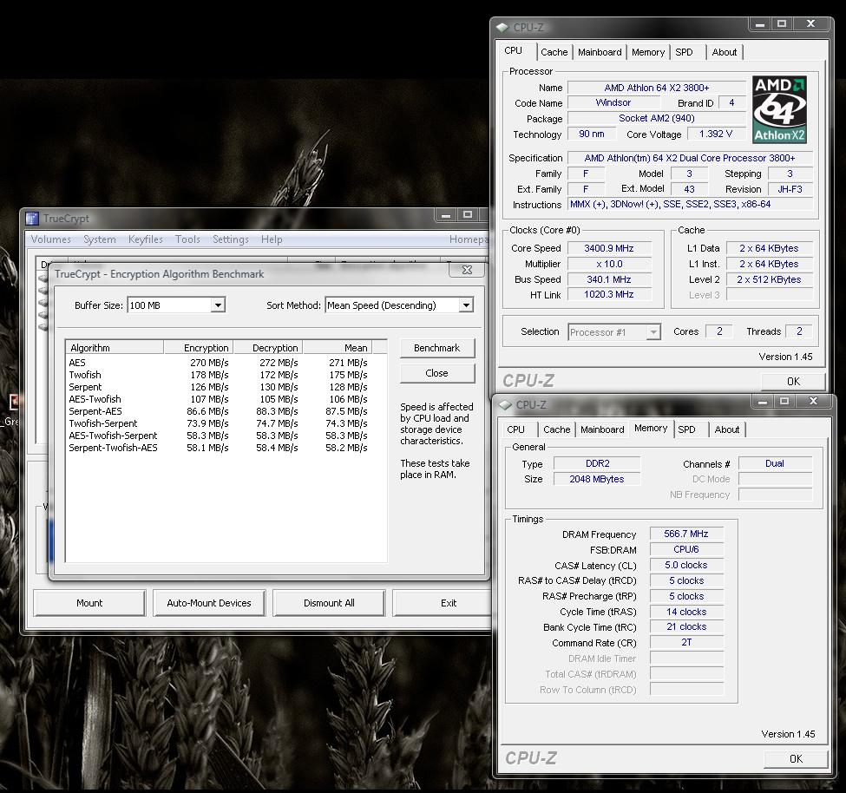The height and width of the screenshot is (793, 846).
Task: Switch to CPU tab in bottom CPU-Z
Action: 515,429
